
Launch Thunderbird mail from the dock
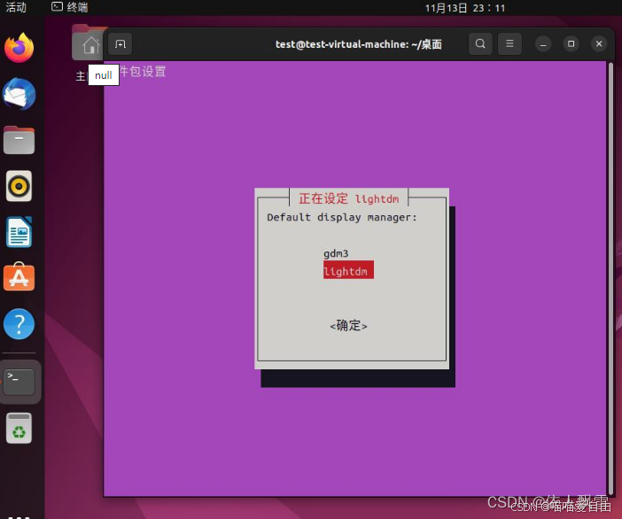(19, 94)
